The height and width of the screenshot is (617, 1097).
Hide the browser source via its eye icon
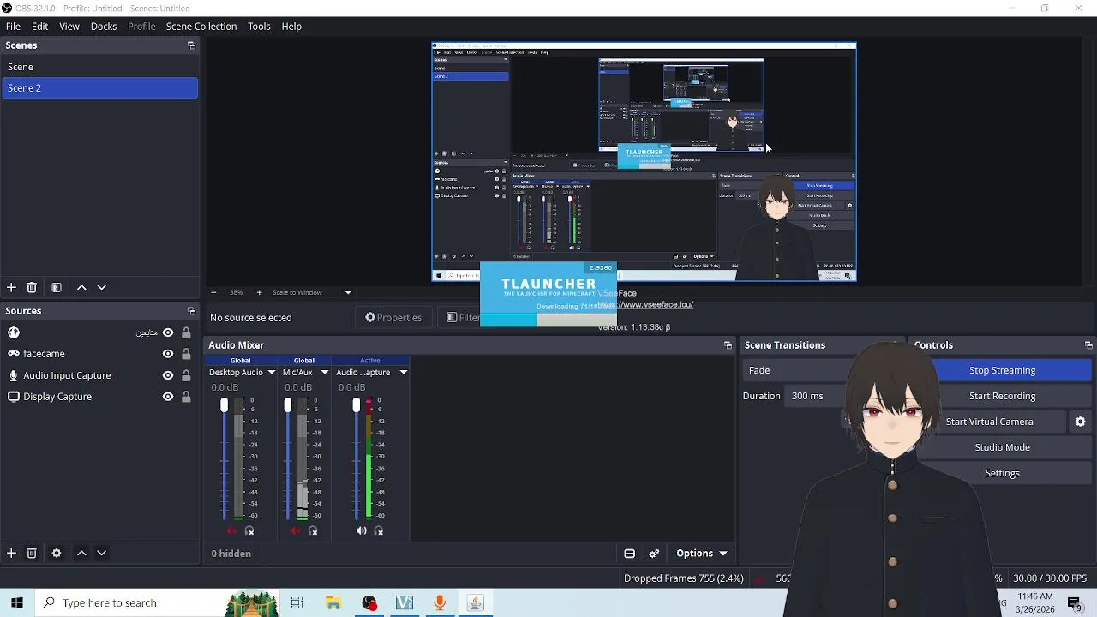pos(168,332)
